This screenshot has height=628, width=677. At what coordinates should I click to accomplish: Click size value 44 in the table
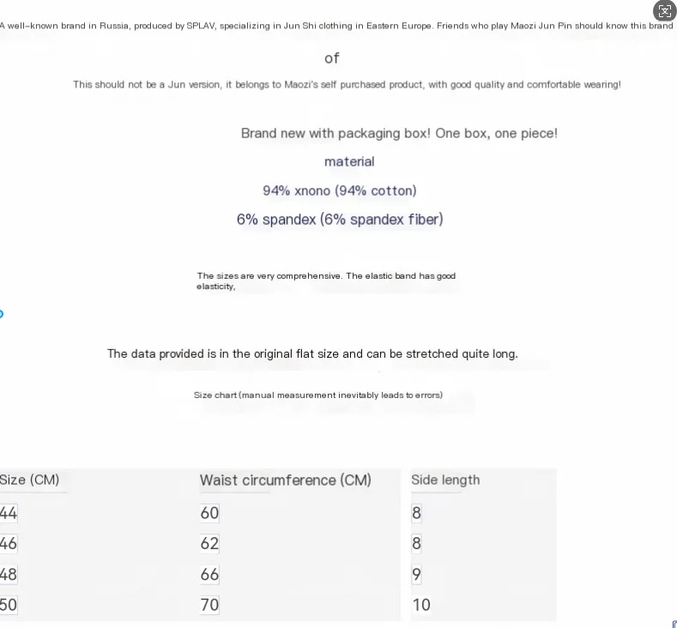[9, 513]
